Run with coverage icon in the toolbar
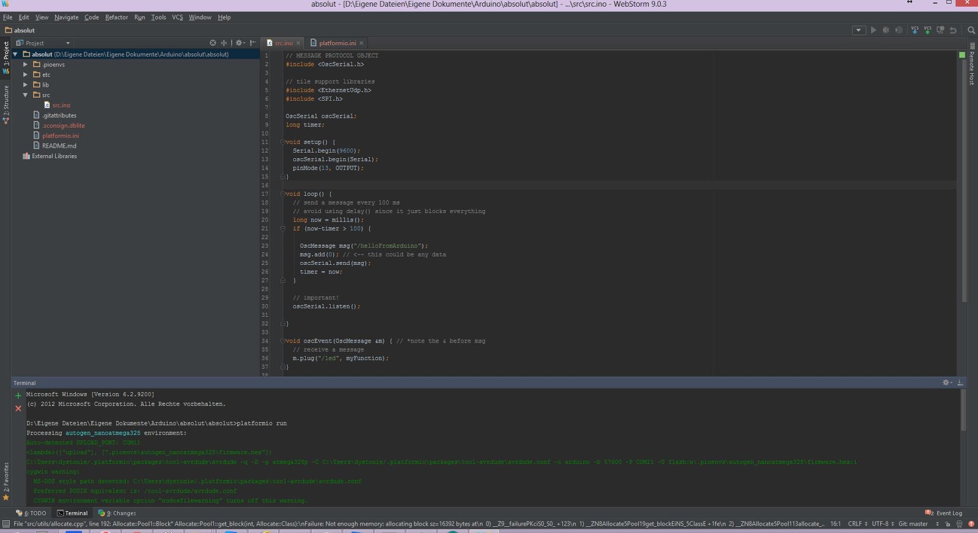 899,30
